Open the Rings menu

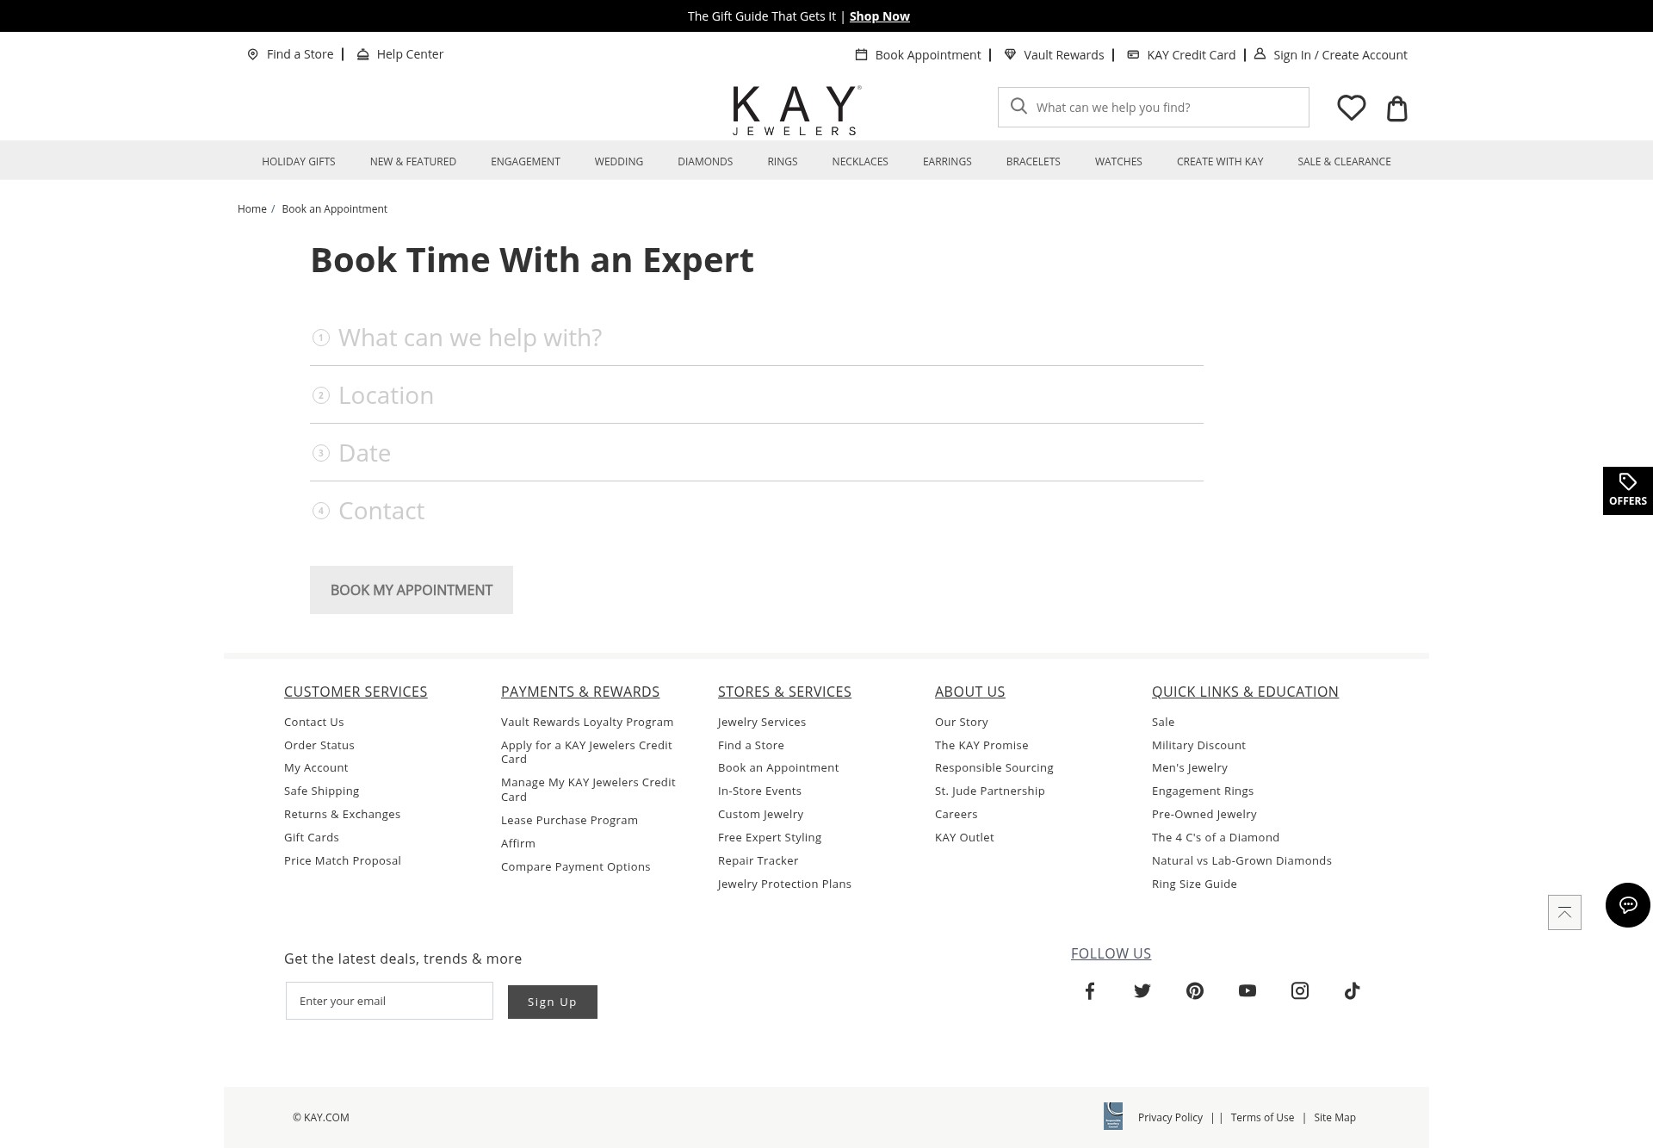pos(783,161)
